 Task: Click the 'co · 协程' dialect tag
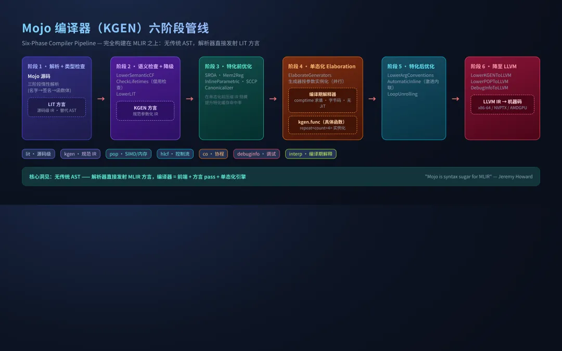(x=213, y=153)
